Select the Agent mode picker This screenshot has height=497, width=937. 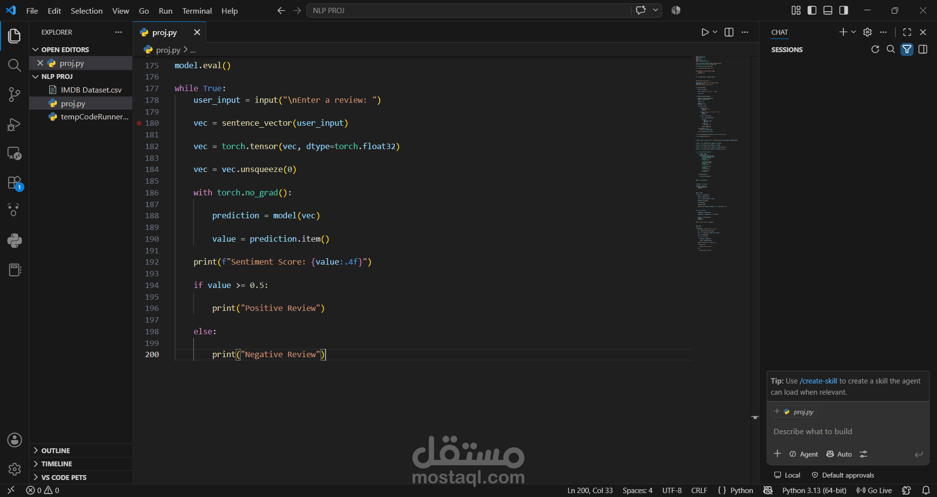tap(803, 454)
